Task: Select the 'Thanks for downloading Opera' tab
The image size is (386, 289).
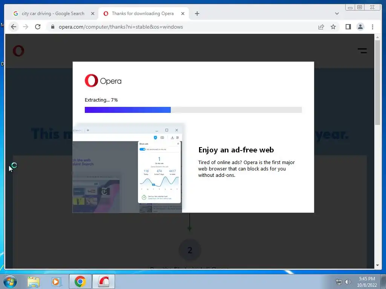Action: tap(143, 14)
